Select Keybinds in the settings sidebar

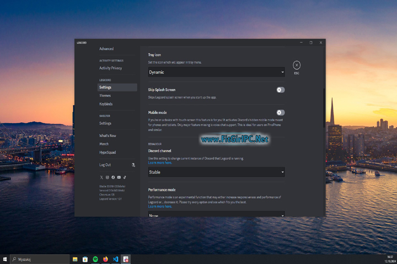click(106, 104)
